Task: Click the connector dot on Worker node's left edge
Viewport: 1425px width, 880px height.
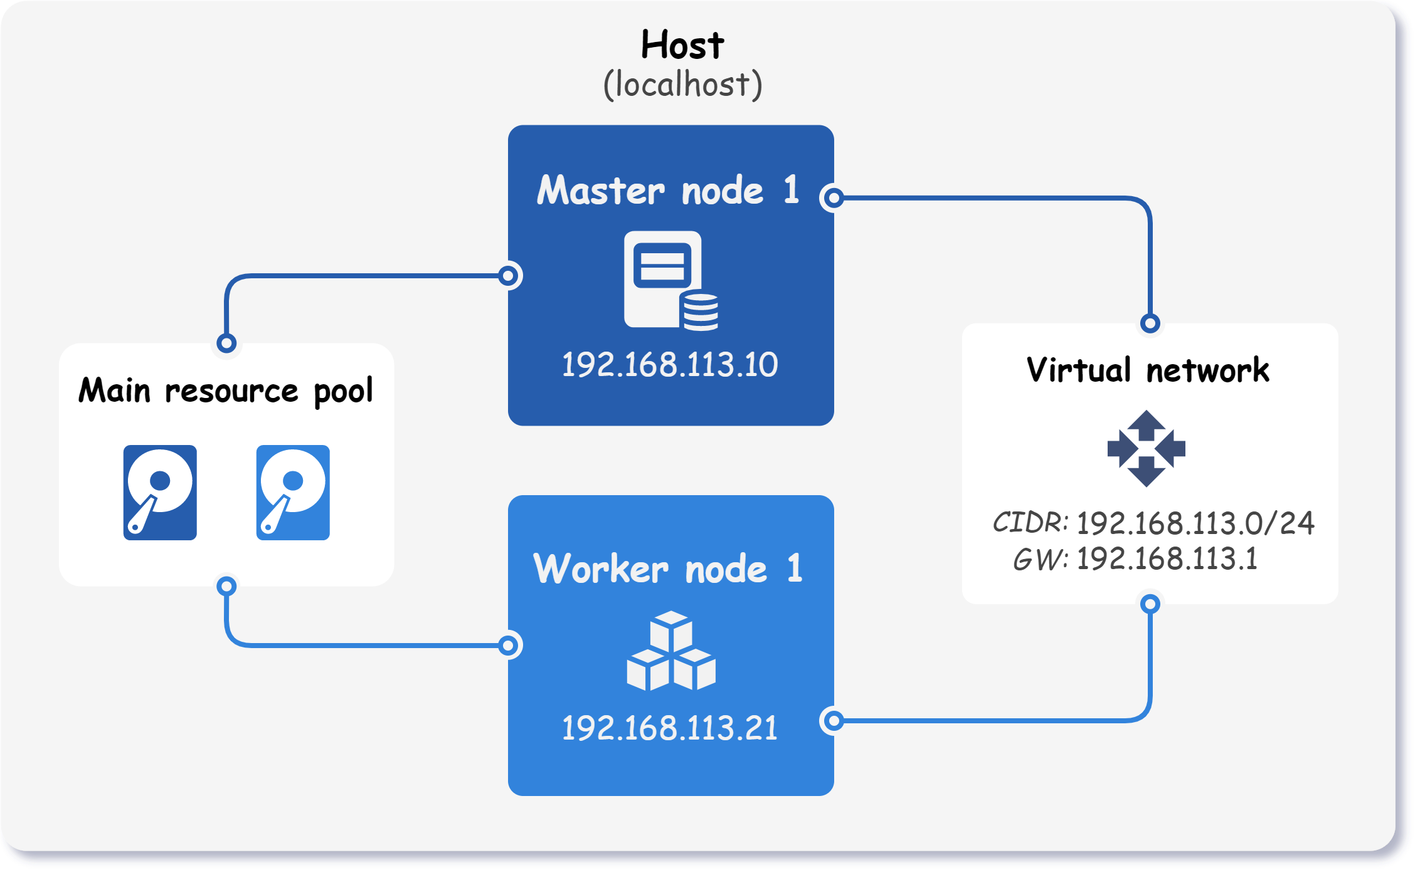Action: click(509, 645)
